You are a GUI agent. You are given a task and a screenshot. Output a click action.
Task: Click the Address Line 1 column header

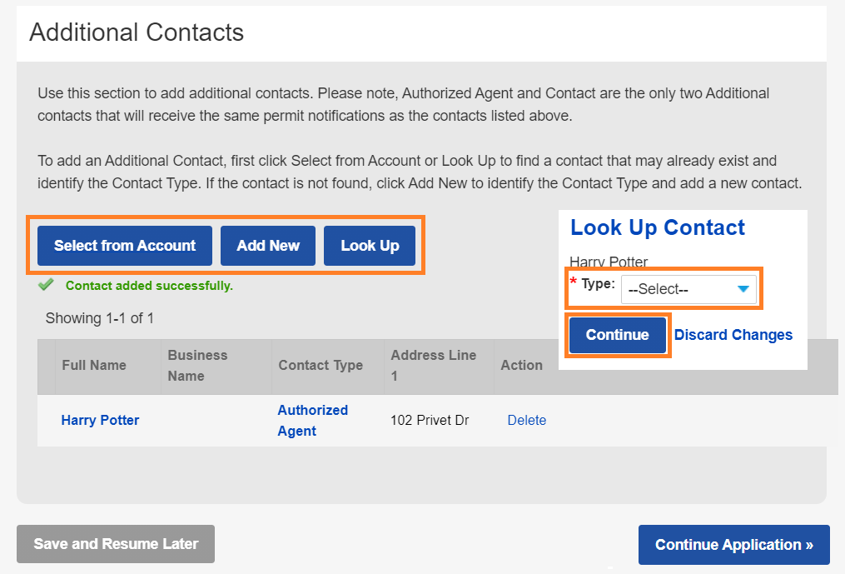[433, 365]
